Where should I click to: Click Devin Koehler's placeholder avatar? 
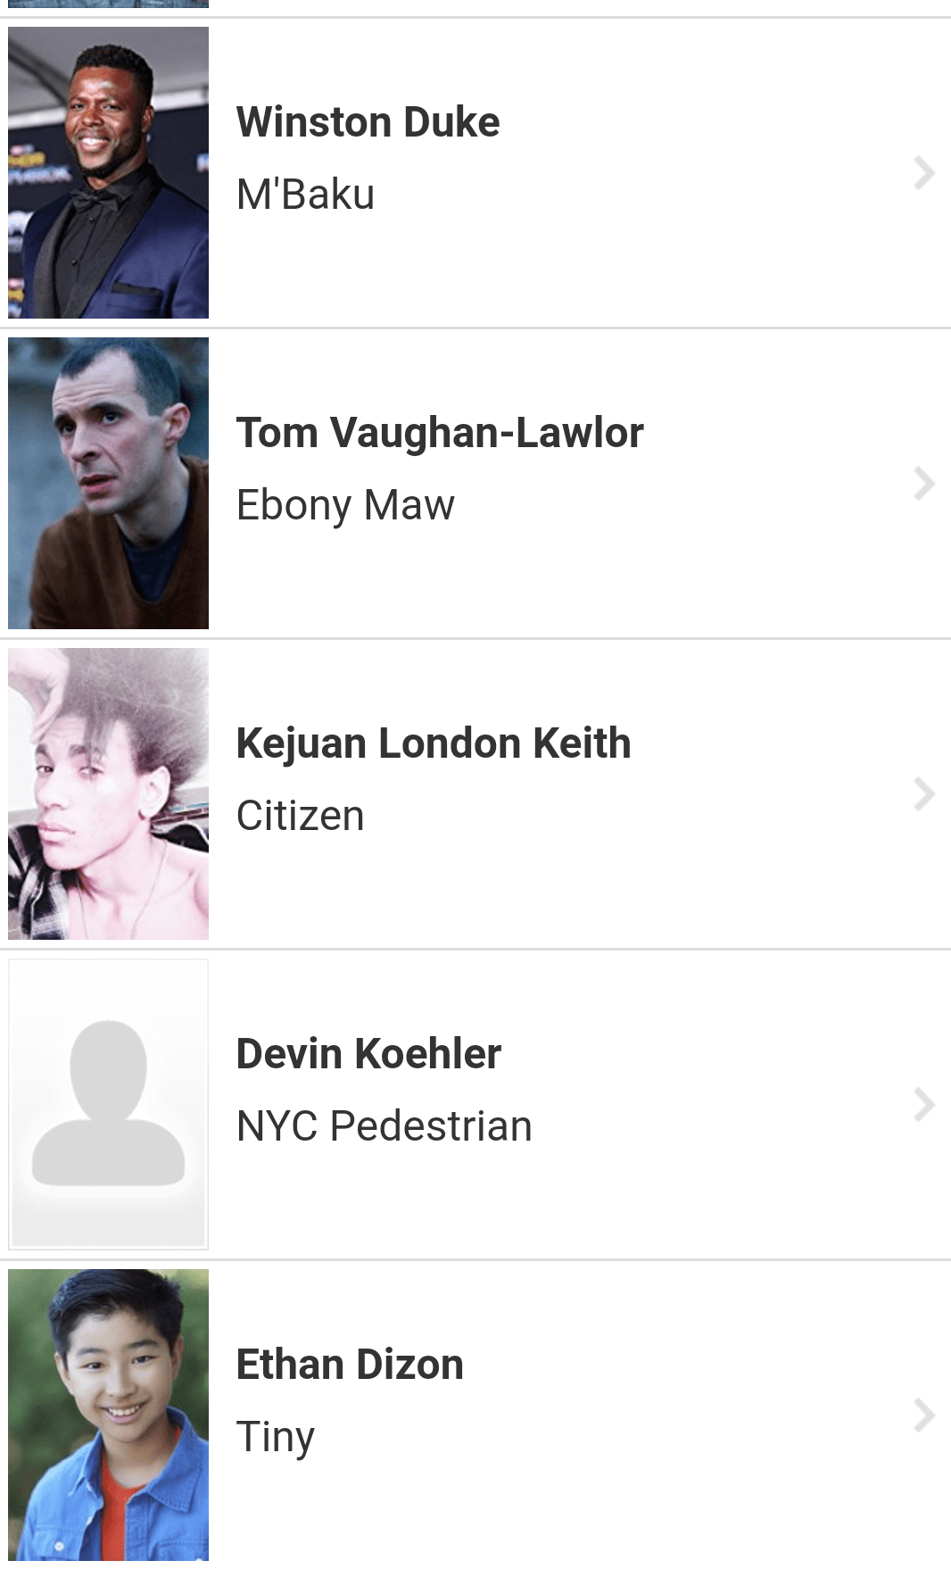[x=108, y=1104]
